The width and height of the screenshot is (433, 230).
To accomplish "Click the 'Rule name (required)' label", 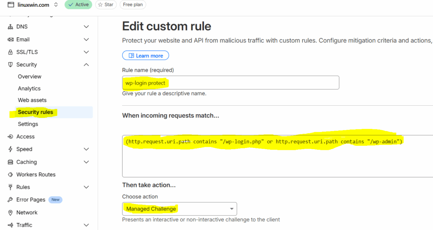I will (148, 70).
